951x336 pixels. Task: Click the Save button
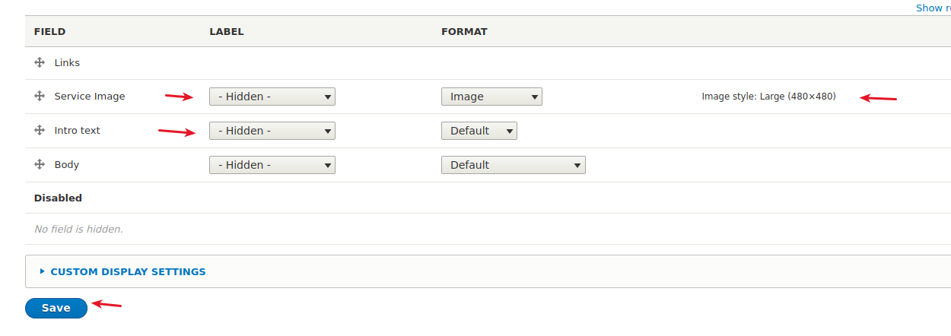click(56, 308)
